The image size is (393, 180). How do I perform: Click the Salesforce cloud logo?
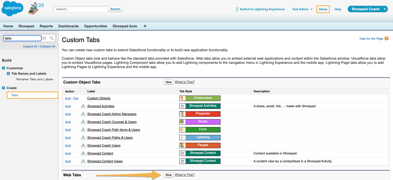coord(13,8)
